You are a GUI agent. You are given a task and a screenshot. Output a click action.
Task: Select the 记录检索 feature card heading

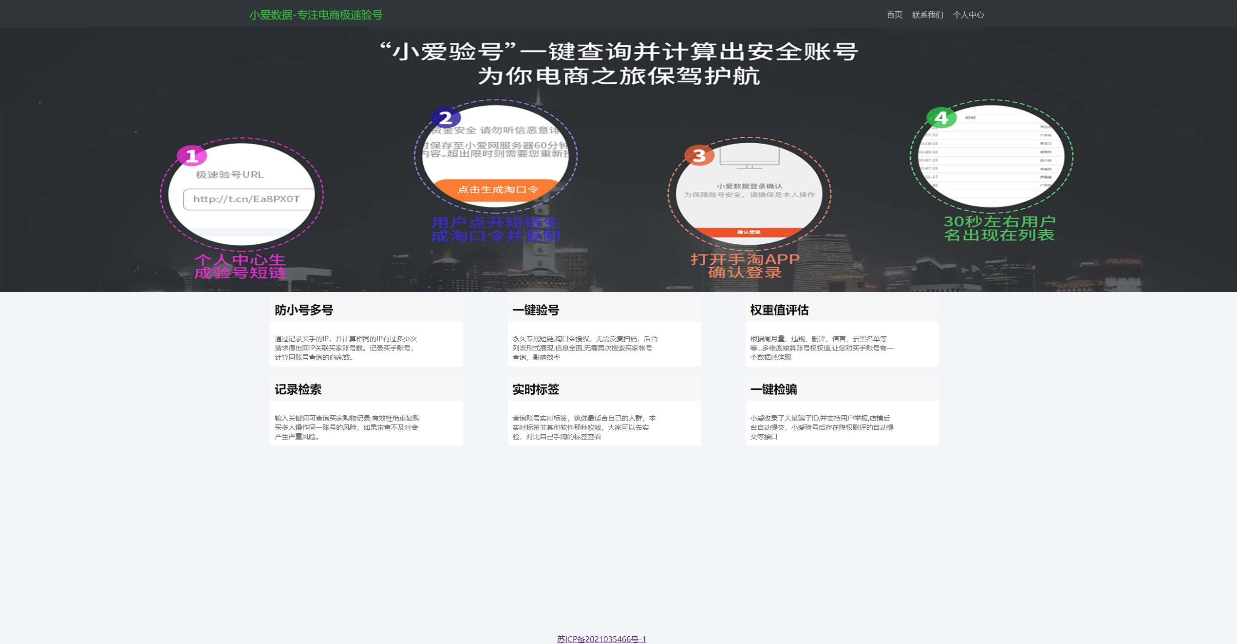tap(298, 389)
